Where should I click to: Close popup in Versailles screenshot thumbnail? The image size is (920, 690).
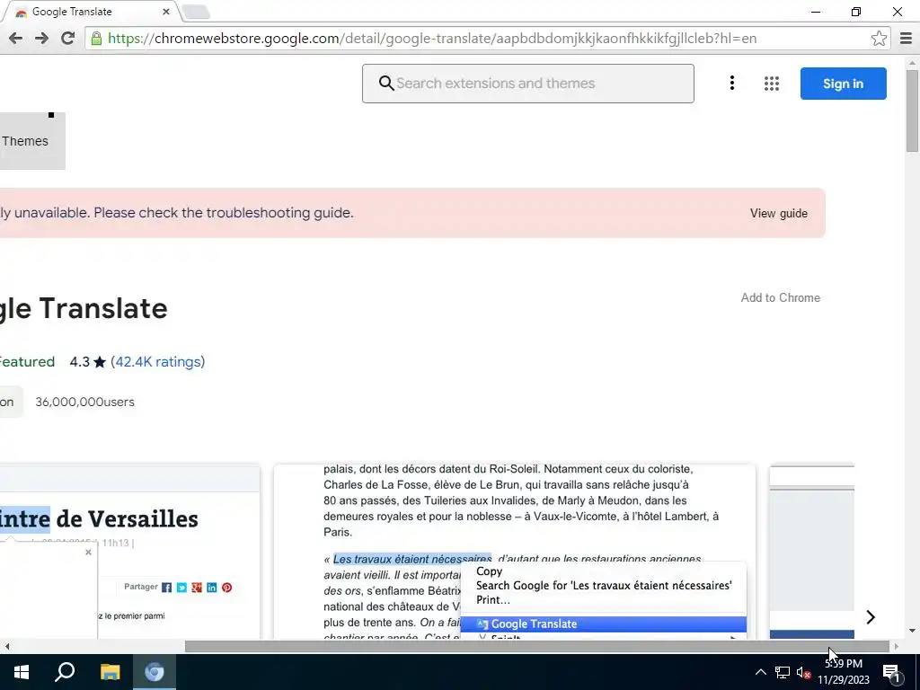(x=88, y=553)
